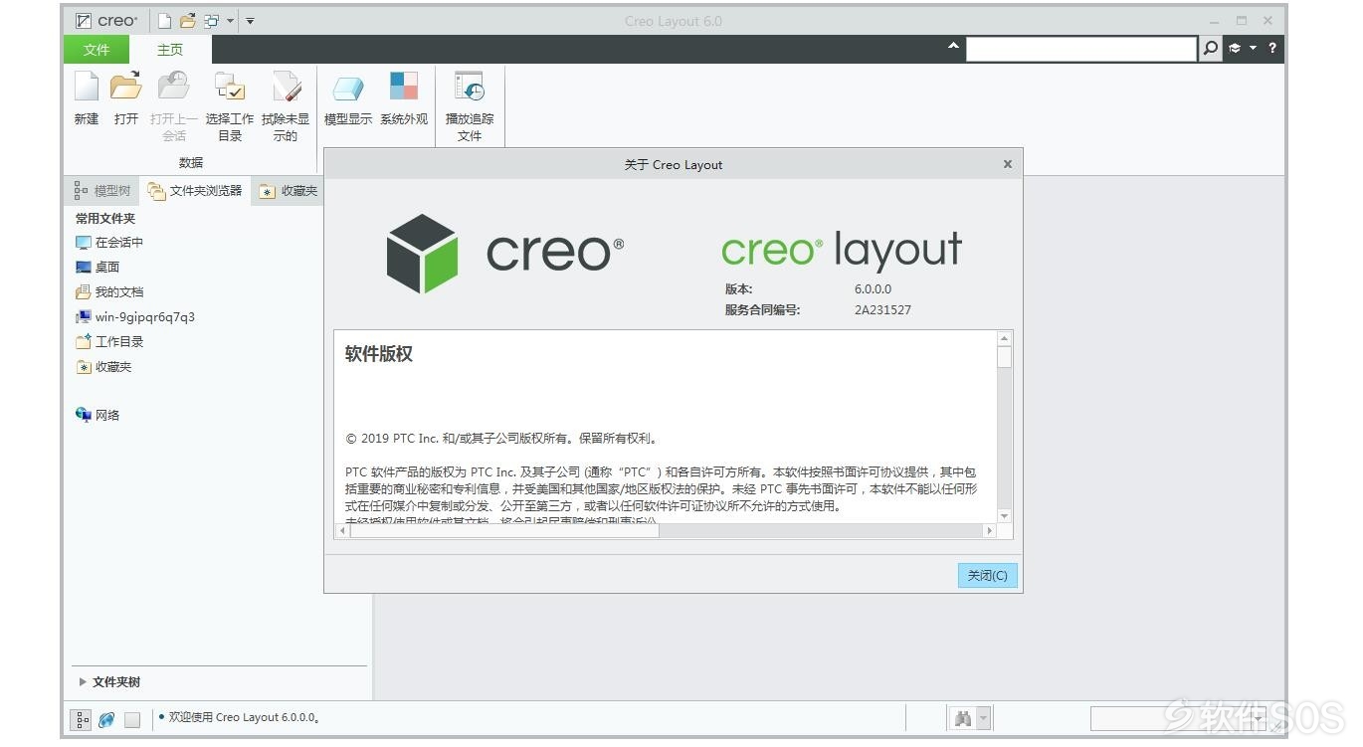Screen dimensions: 1363x747
Task: Click the search magnifier icon
Action: click(1210, 48)
